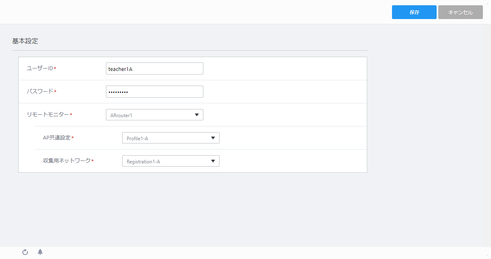Viewport: 491px width, 259px height.
Task: Click the 基本設定 section heading
Action: click(x=25, y=41)
